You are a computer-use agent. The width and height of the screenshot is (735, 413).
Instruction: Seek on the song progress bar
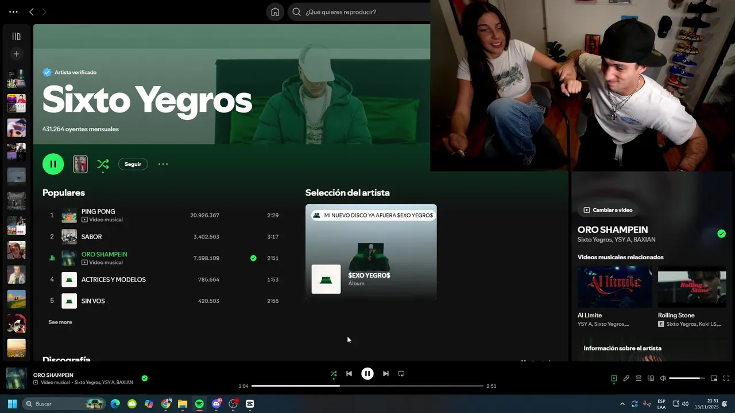pos(367,386)
